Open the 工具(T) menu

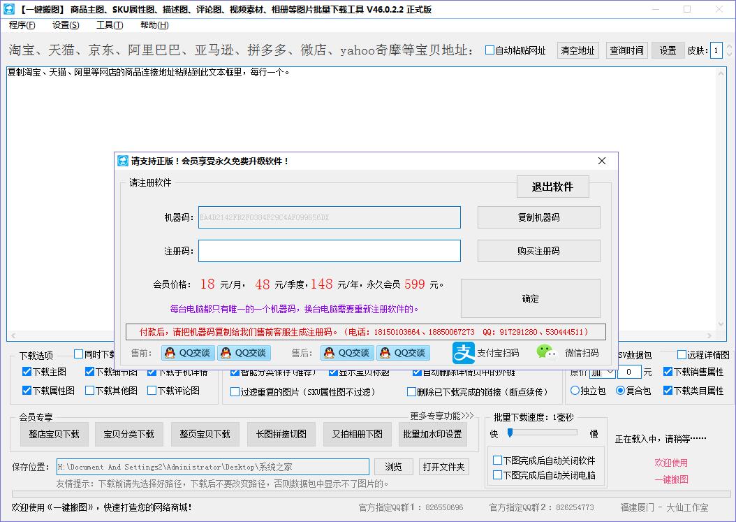(x=110, y=25)
